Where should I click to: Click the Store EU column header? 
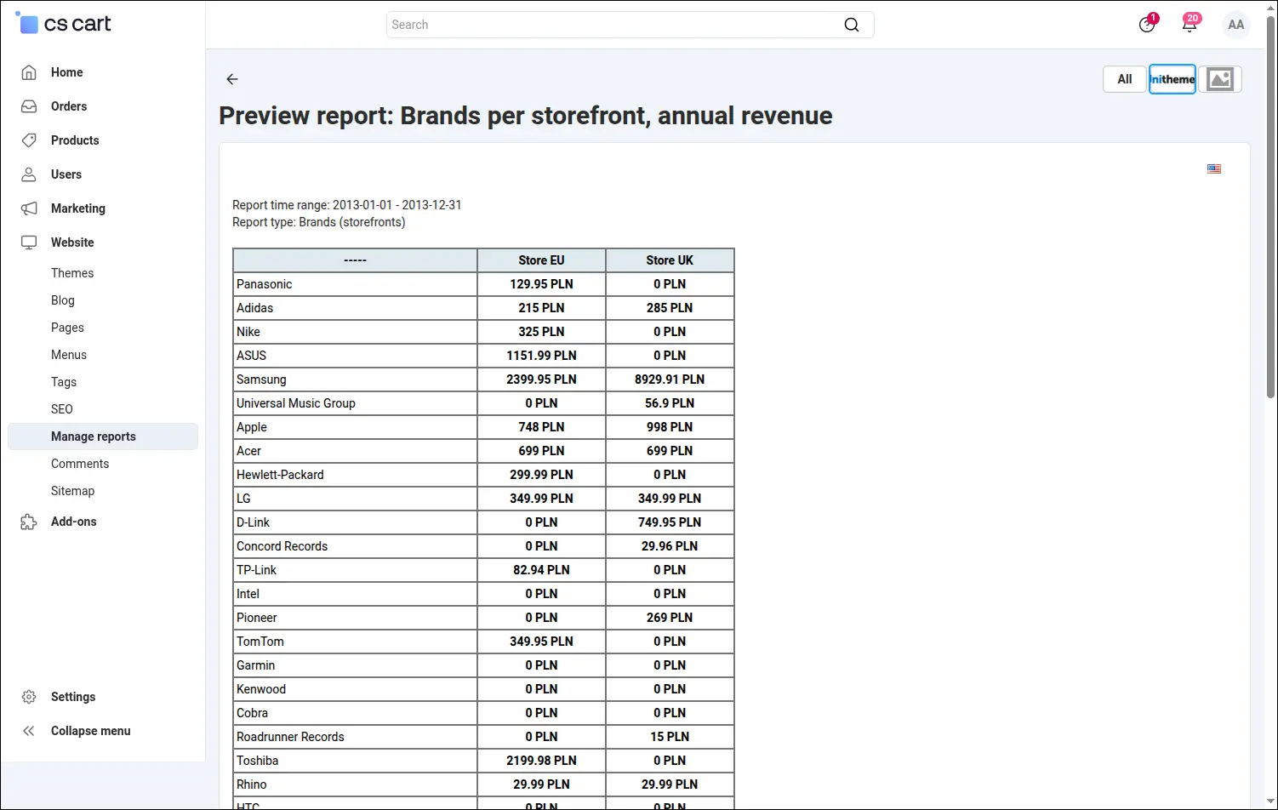(x=541, y=260)
